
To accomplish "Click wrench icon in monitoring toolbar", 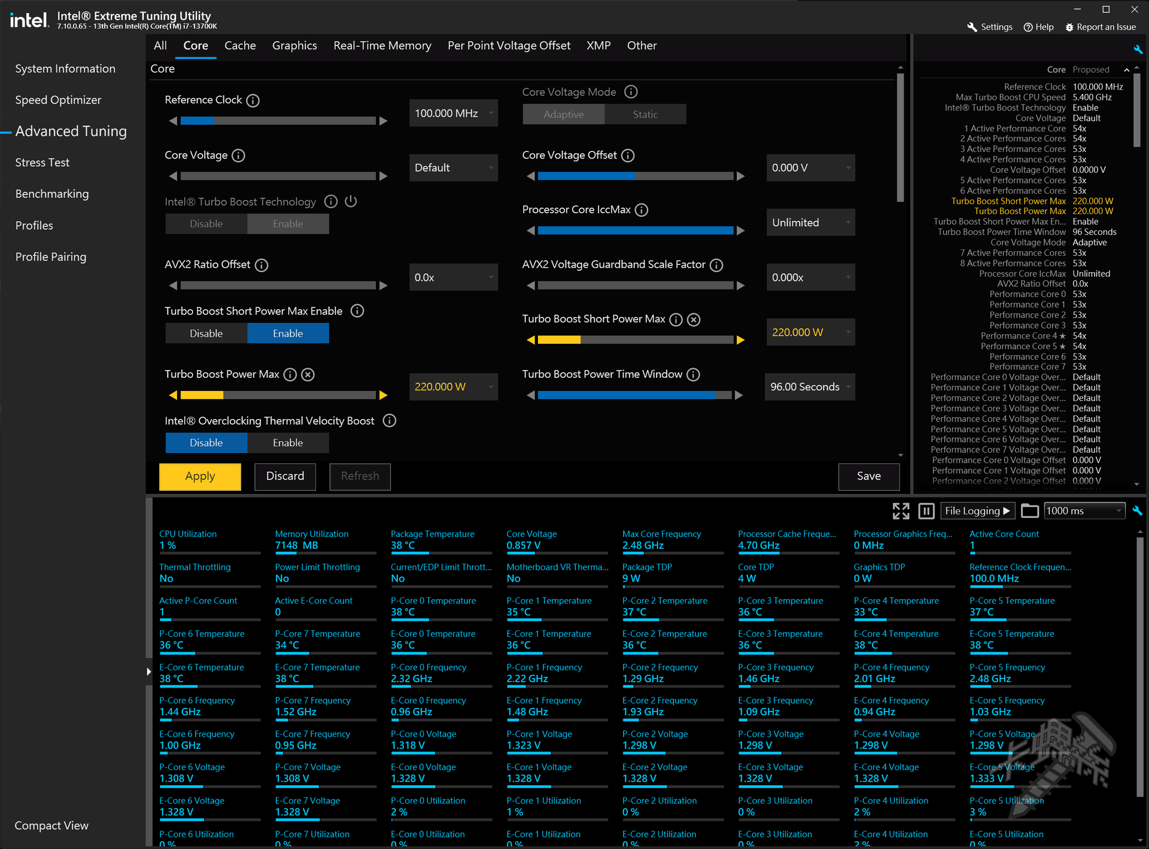I will coord(1137,511).
